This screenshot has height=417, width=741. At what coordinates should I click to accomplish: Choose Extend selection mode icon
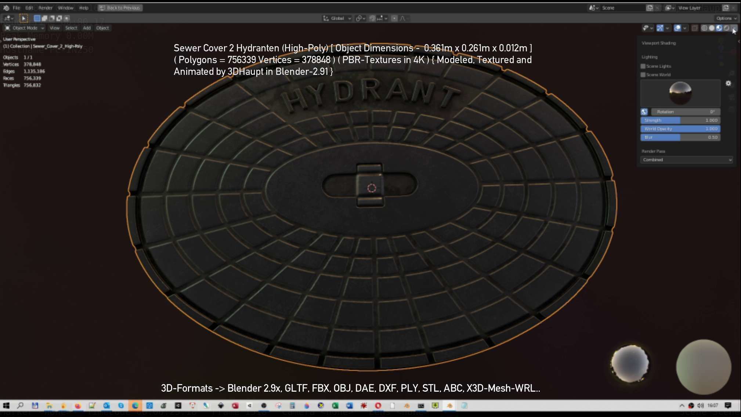point(44,18)
